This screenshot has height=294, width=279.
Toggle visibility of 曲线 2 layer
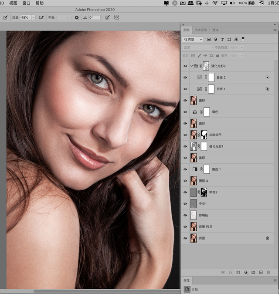[185, 78]
